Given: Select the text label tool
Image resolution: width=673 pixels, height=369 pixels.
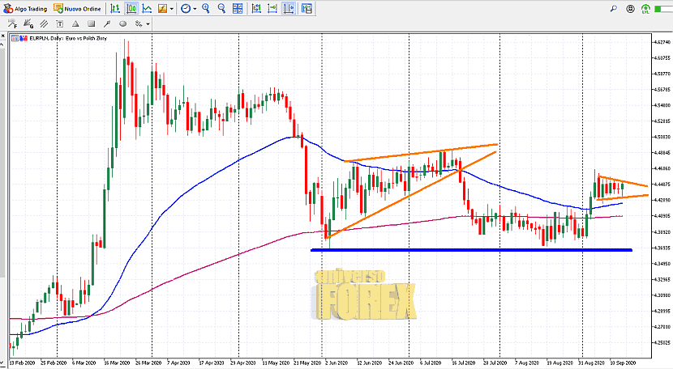Looking at the screenshot, I should [60, 24].
